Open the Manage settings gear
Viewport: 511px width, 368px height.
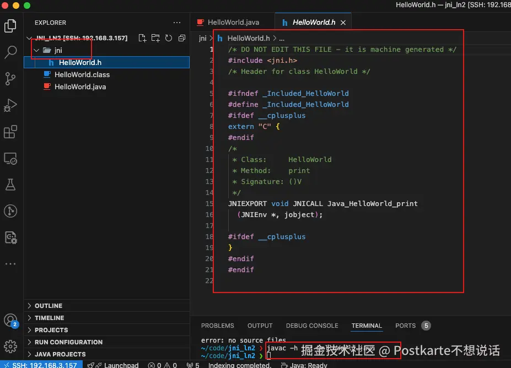(10, 347)
